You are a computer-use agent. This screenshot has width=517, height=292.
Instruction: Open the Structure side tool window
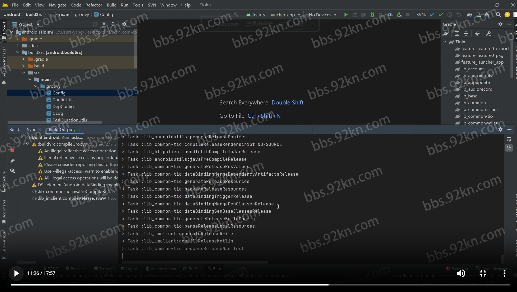(4, 181)
